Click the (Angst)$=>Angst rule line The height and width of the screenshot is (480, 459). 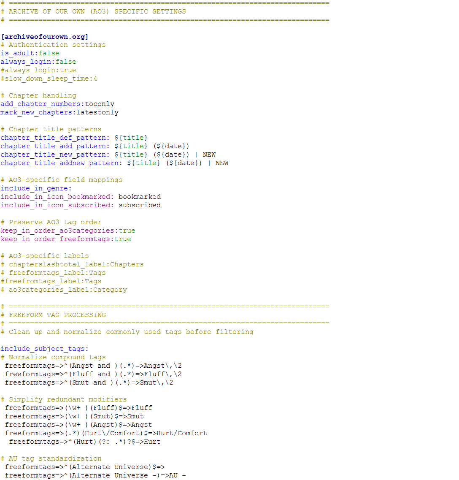pyautogui.click(x=78, y=425)
